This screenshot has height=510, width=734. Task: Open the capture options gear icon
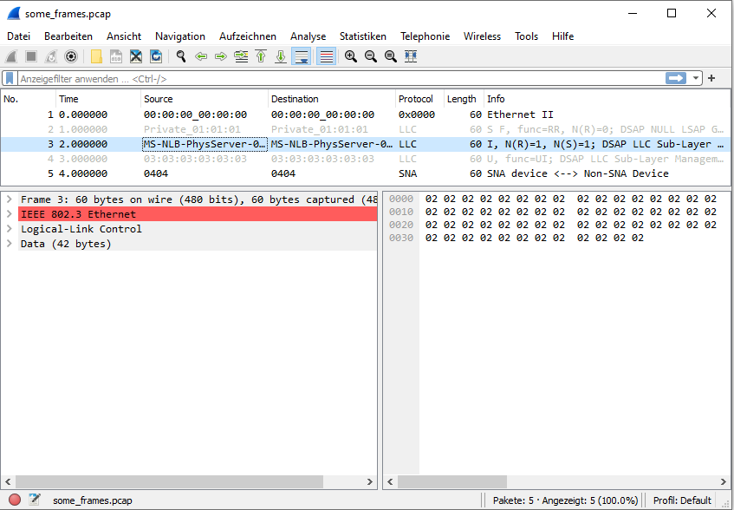pos(71,56)
